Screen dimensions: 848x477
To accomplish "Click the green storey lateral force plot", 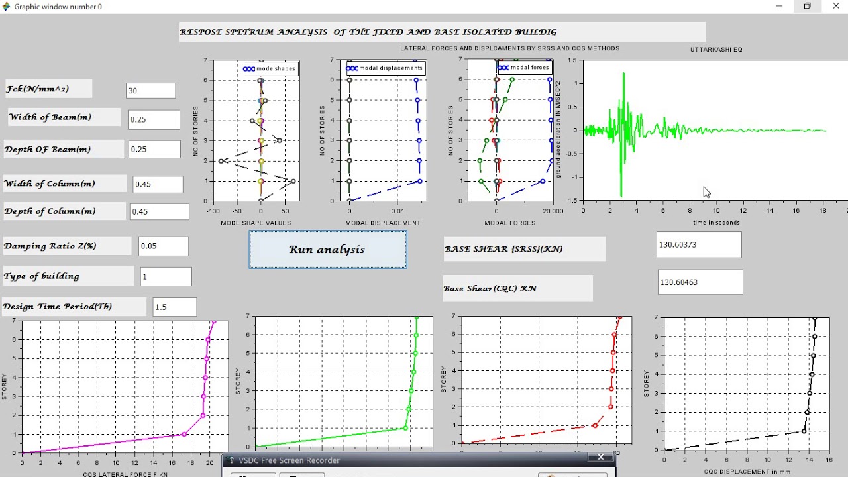I will (x=344, y=382).
